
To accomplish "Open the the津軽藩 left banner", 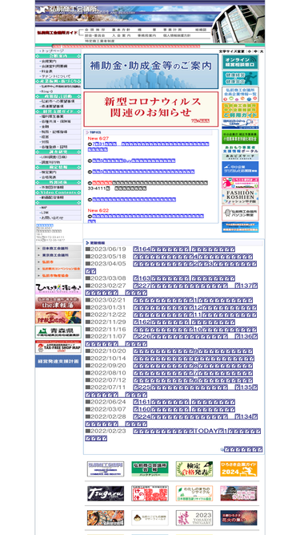I will point(58,302).
